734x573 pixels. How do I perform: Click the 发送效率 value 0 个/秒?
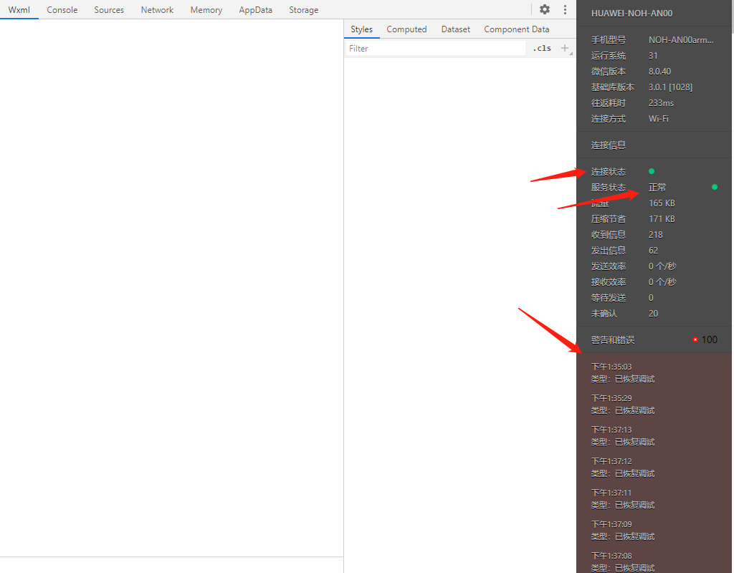tap(662, 266)
